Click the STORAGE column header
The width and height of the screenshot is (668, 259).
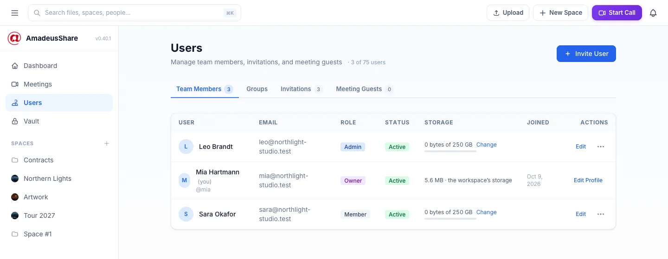click(439, 123)
